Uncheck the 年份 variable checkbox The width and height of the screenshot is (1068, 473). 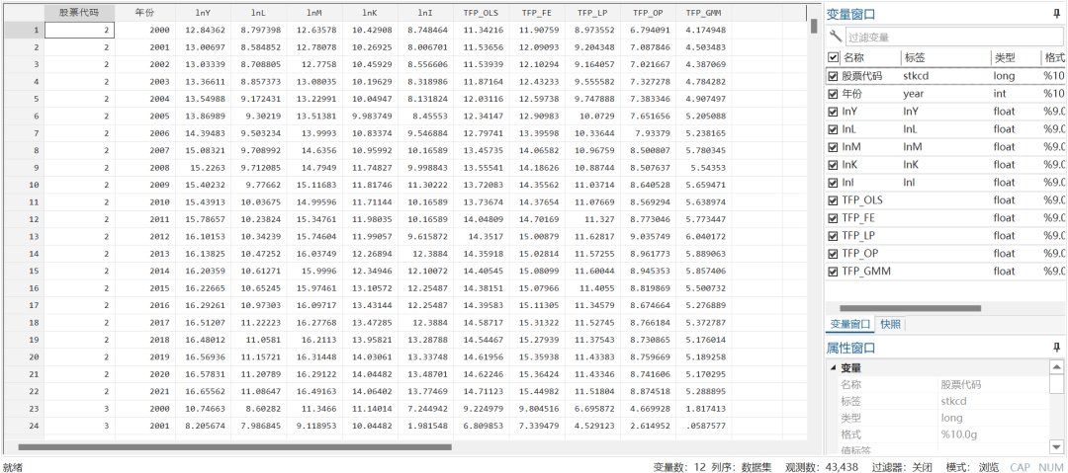pos(833,93)
